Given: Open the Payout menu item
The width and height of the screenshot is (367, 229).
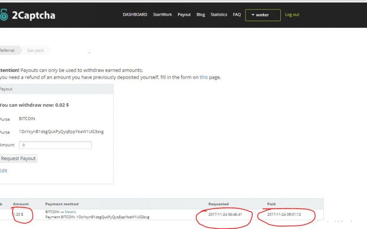Looking at the screenshot, I should 184,15.
